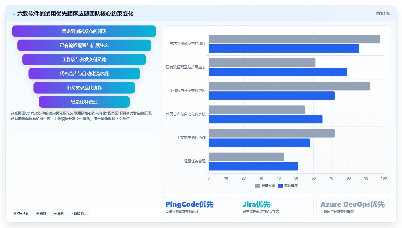Open the Jira优先 card

tap(276, 207)
